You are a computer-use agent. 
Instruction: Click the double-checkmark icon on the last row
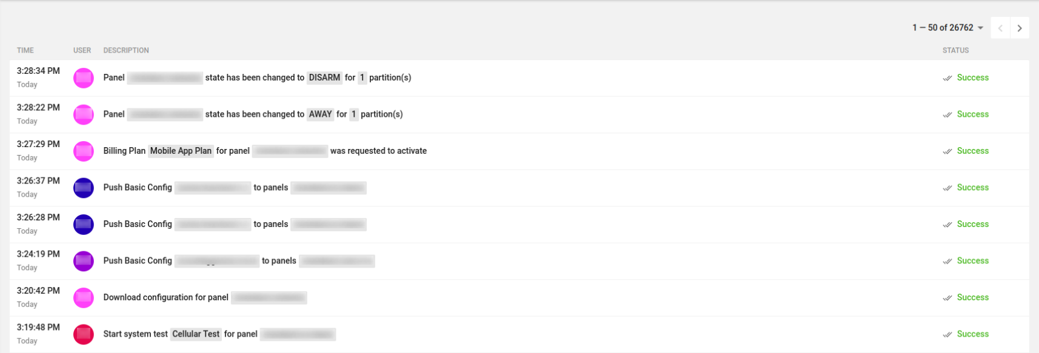(x=947, y=334)
